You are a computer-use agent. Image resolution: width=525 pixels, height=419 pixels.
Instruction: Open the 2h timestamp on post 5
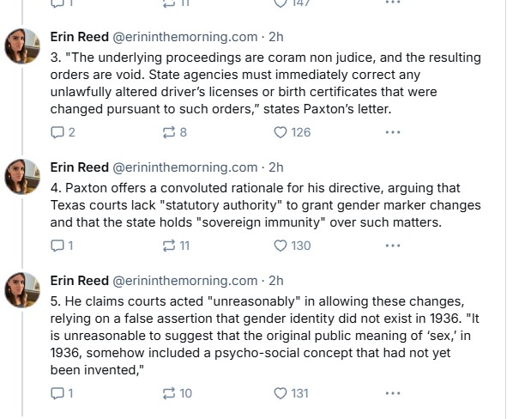tap(275, 280)
